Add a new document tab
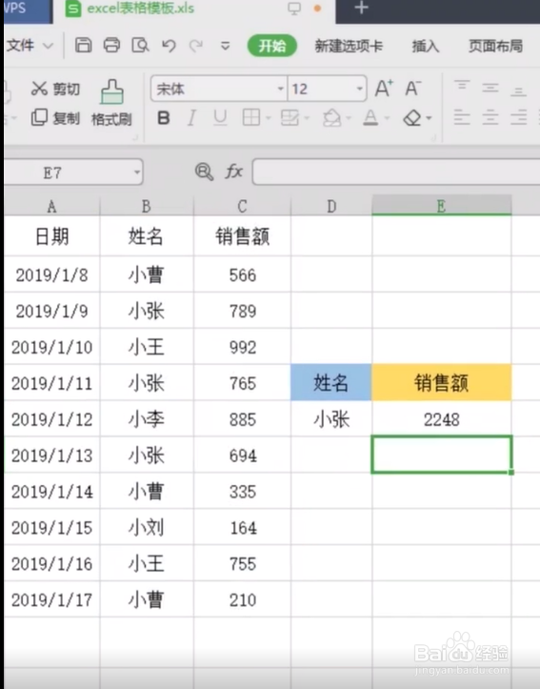Screen dimensions: 540x689 tap(361, 8)
